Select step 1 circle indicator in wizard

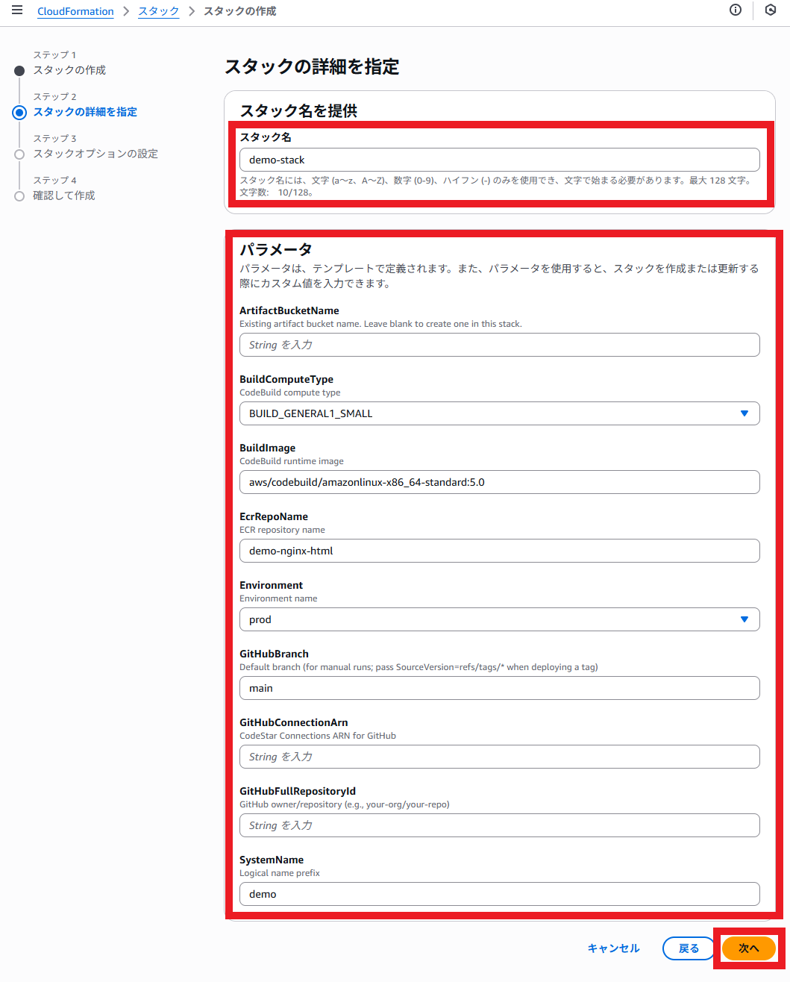(x=19, y=71)
